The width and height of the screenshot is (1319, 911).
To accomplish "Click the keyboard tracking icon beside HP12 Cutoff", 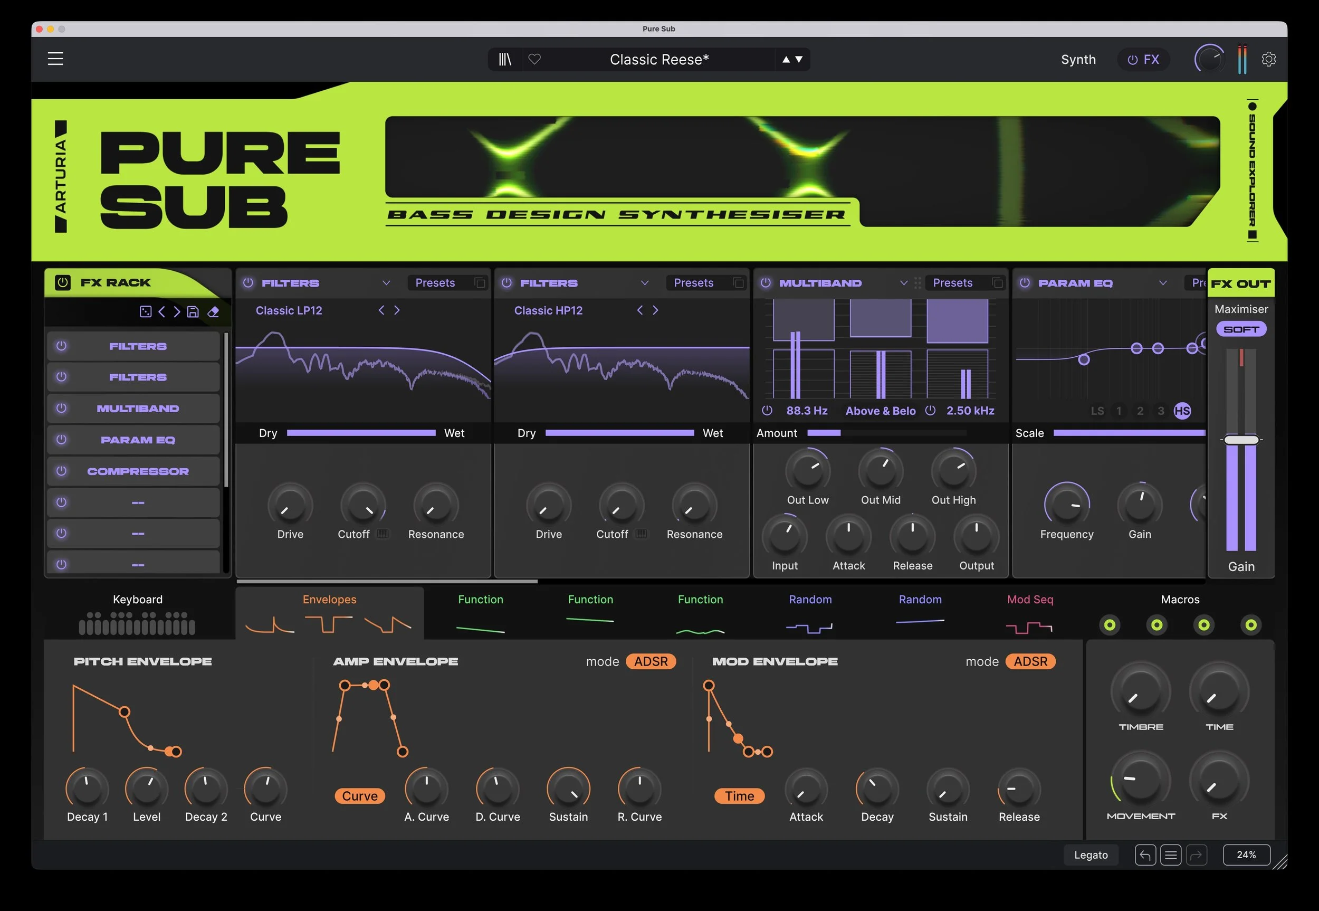I will coord(641,534).
